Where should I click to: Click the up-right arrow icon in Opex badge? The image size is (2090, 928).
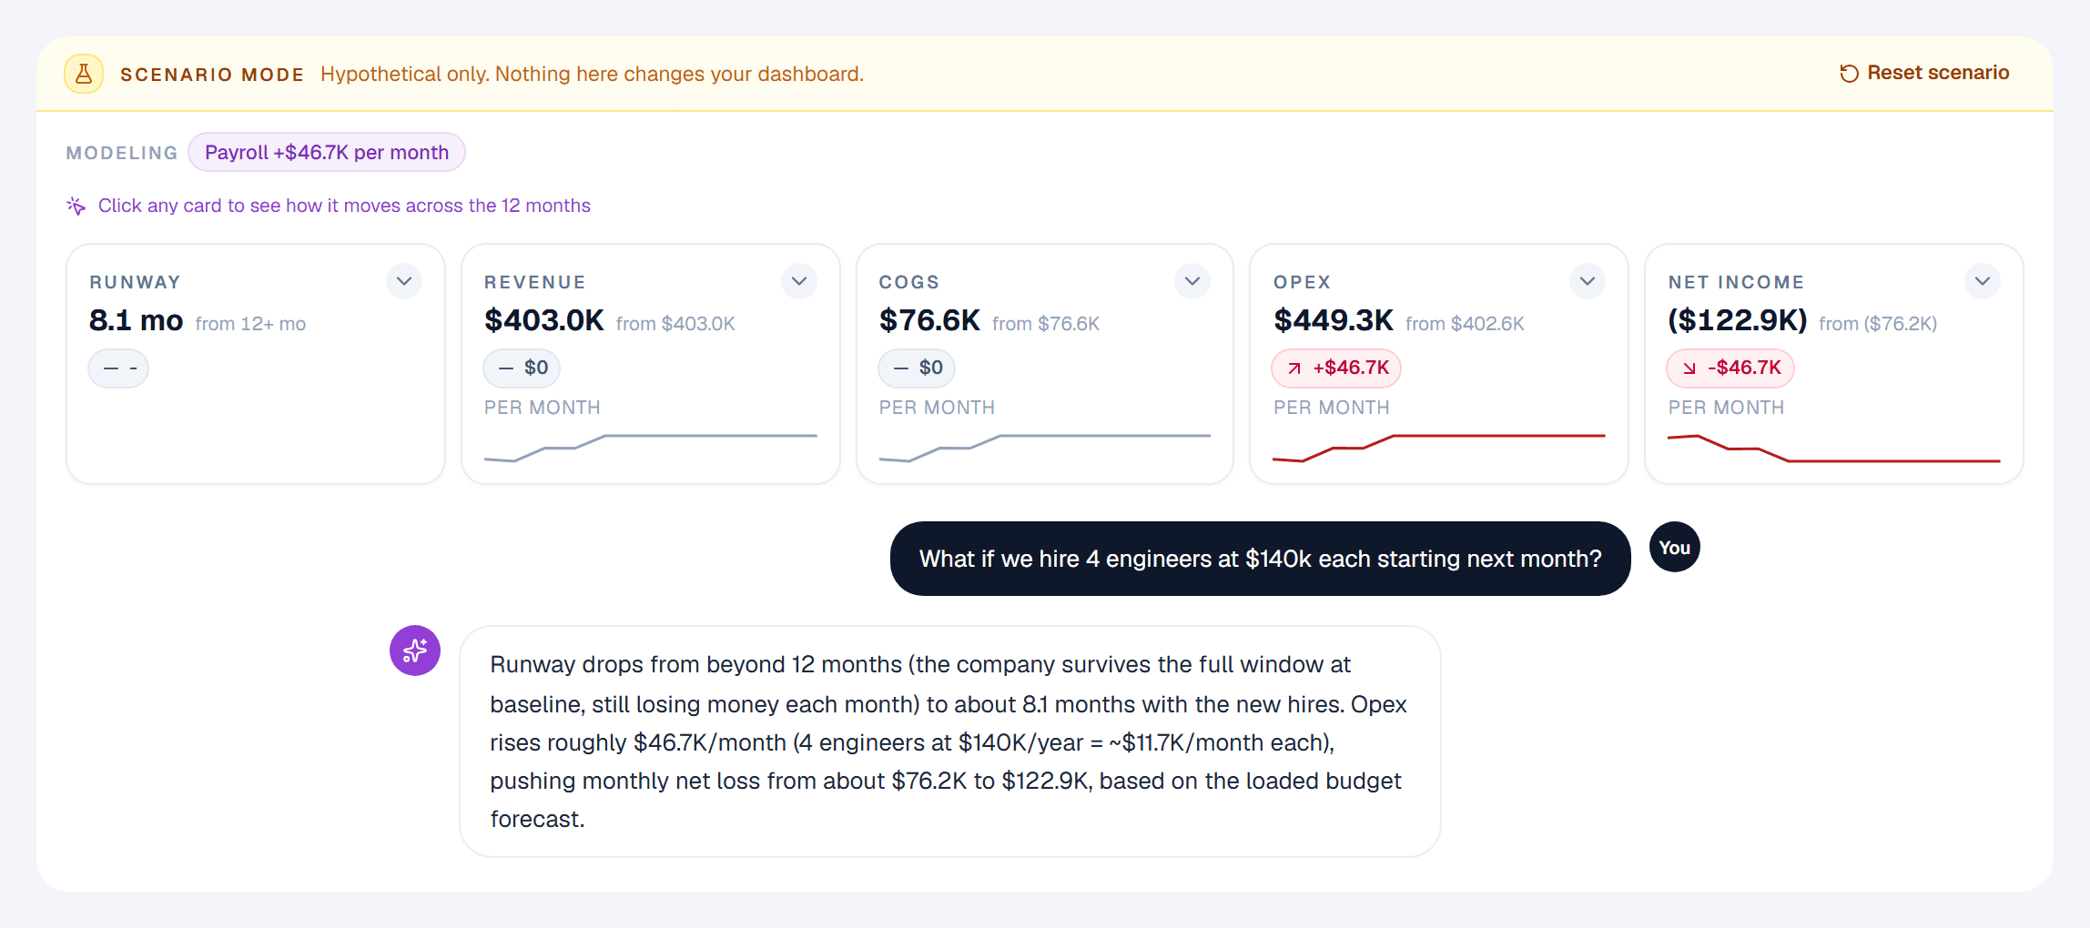click(x=1294, y=368)
